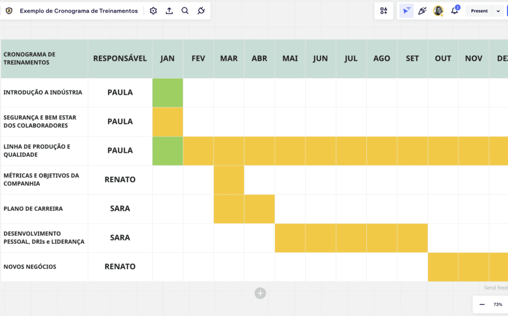
Task: Expand the Present dropdown arrow
Action: 498,11
